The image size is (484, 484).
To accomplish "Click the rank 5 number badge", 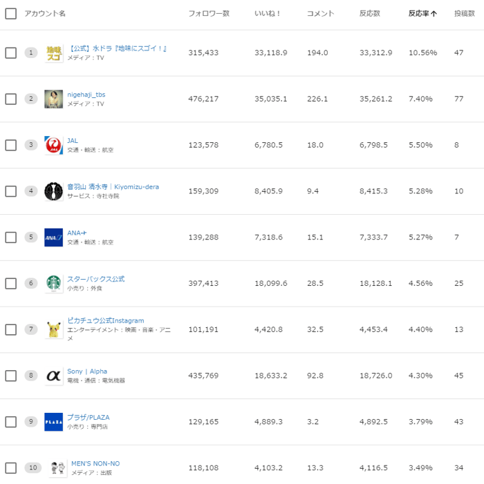I will pyautogui.click(x=31, y=237).
